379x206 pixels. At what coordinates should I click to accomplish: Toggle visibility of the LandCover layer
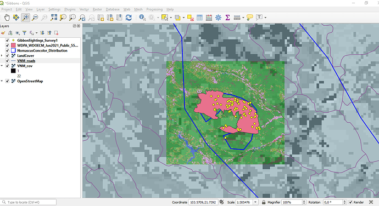pyautogui.click(x=7, y=56)
